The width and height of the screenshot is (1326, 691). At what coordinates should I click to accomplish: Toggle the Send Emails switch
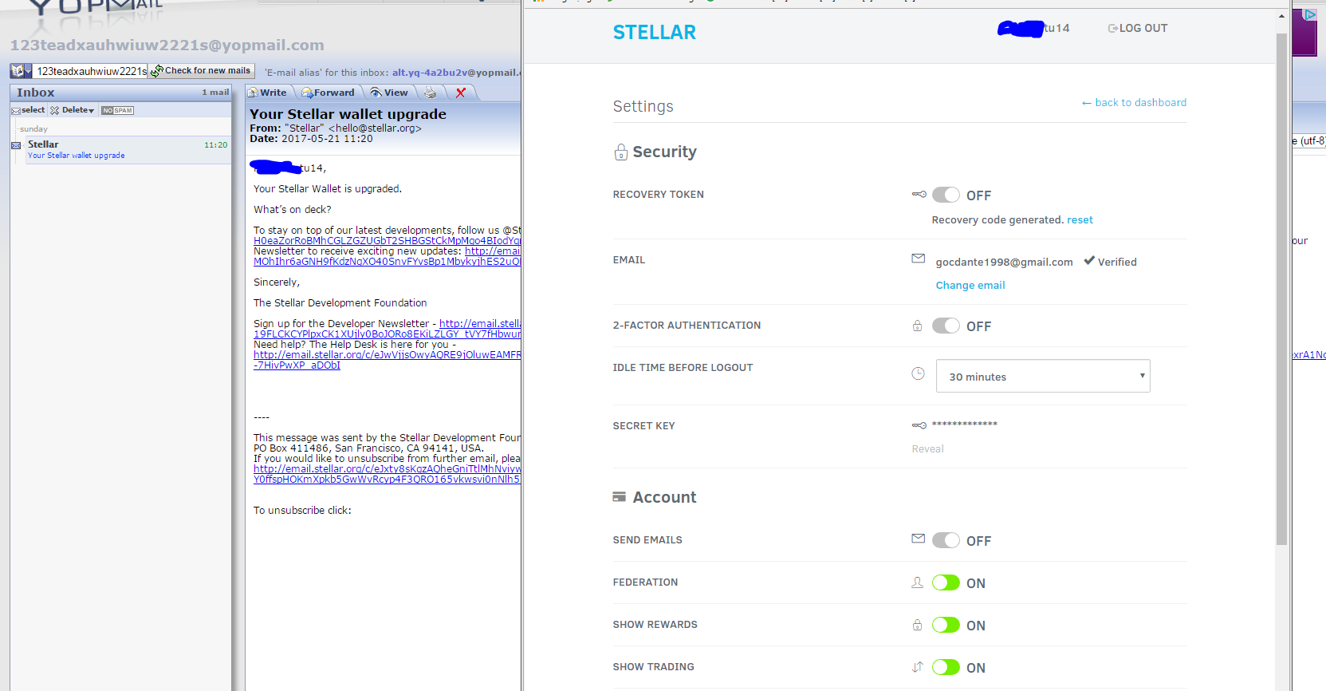946,540
